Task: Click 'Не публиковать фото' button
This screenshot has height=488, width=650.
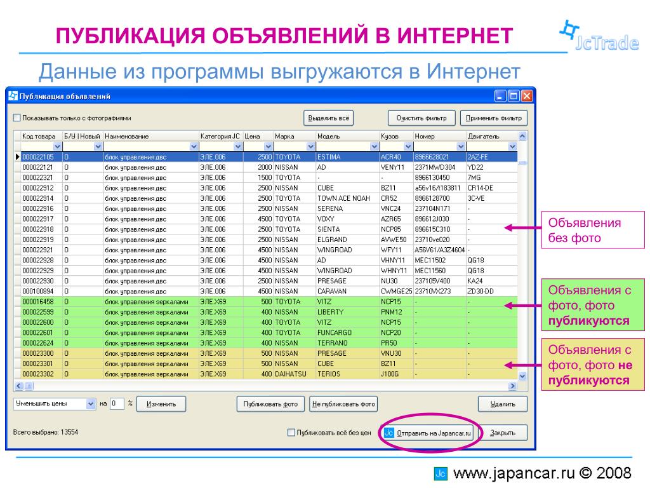Action: 343,404
